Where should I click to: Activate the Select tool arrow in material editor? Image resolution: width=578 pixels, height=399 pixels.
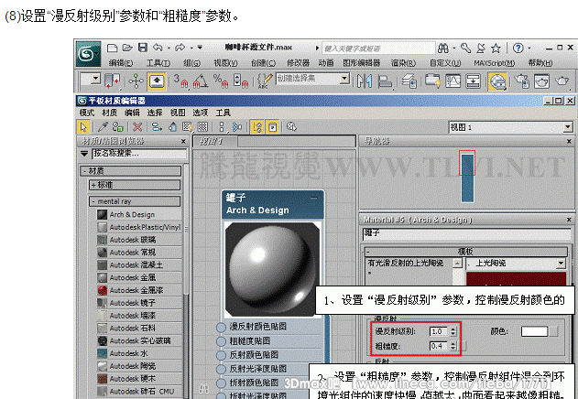click(83, 127)
